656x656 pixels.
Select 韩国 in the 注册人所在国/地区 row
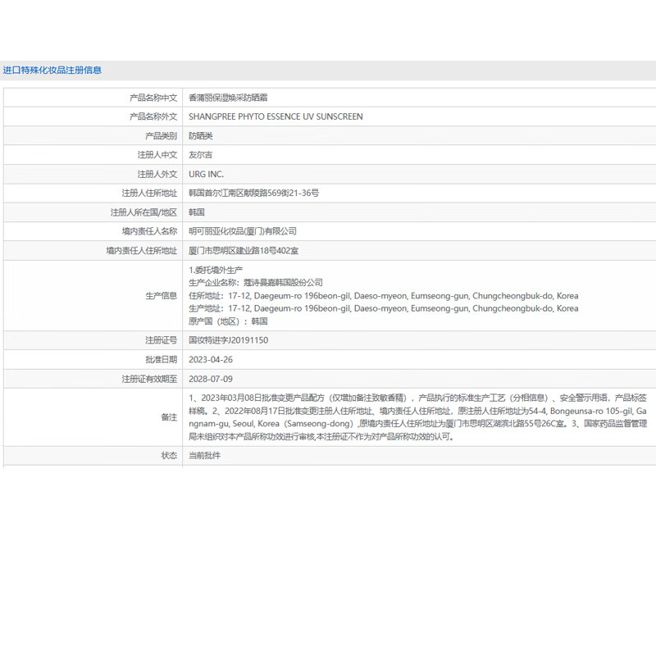tap(197, 212)
